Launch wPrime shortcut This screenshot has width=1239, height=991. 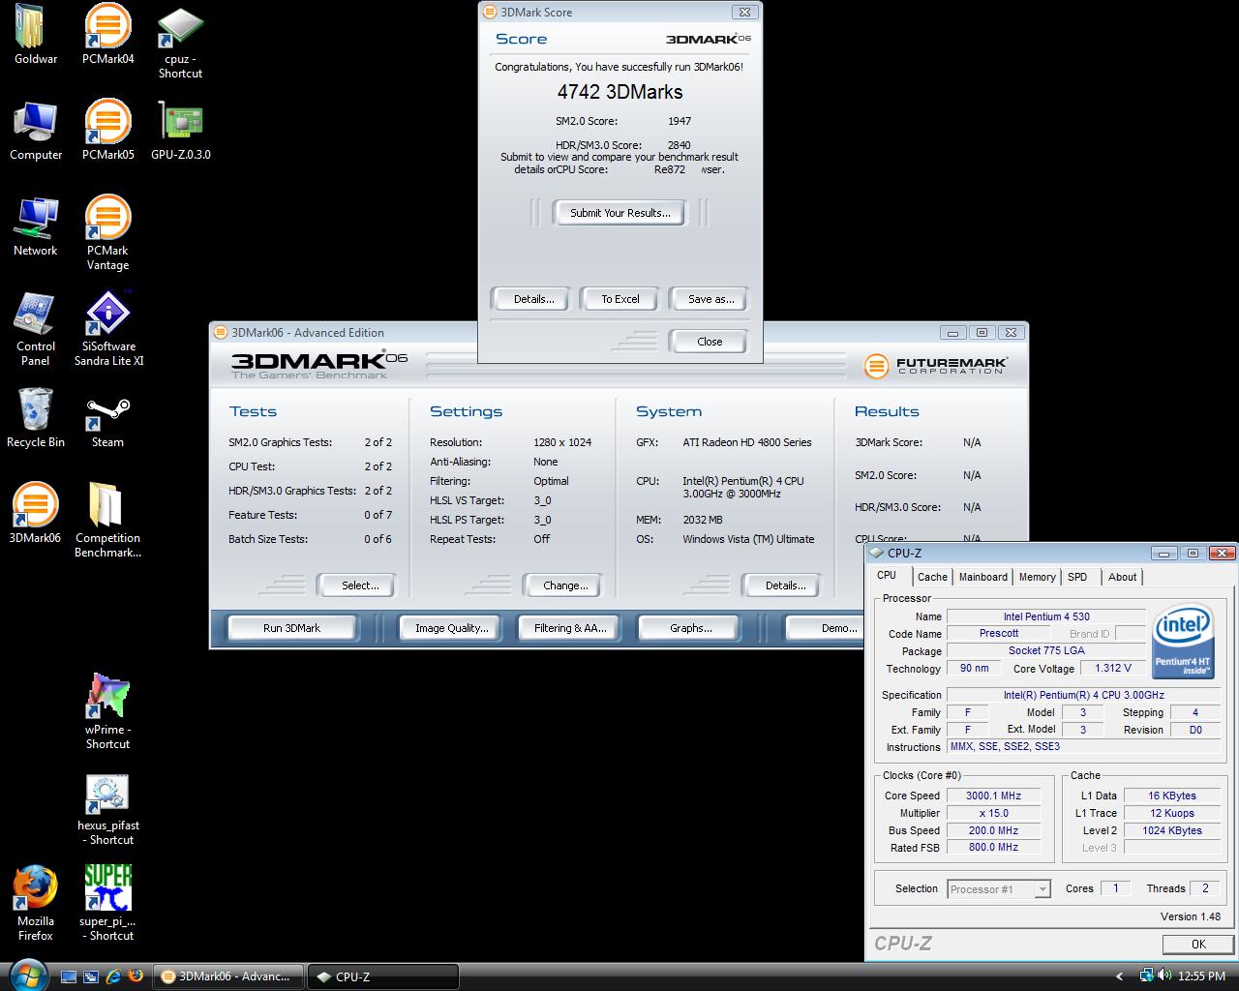coord(107,711)
